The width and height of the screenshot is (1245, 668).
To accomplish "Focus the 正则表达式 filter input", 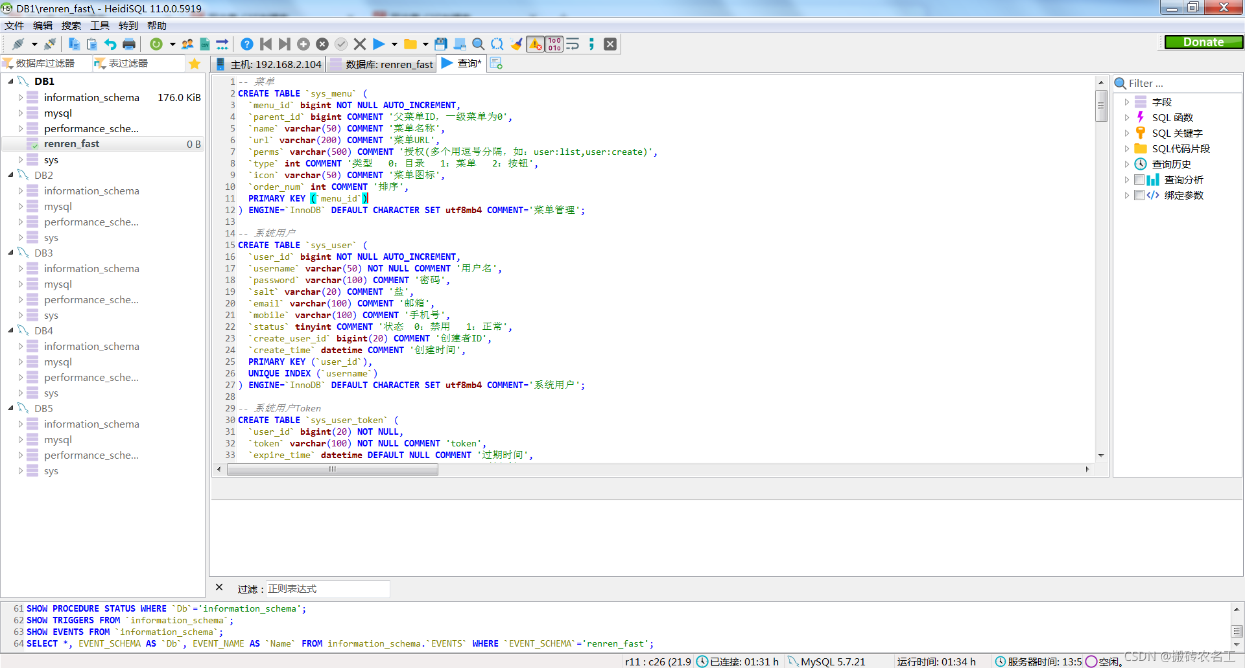I will [327, 588].
